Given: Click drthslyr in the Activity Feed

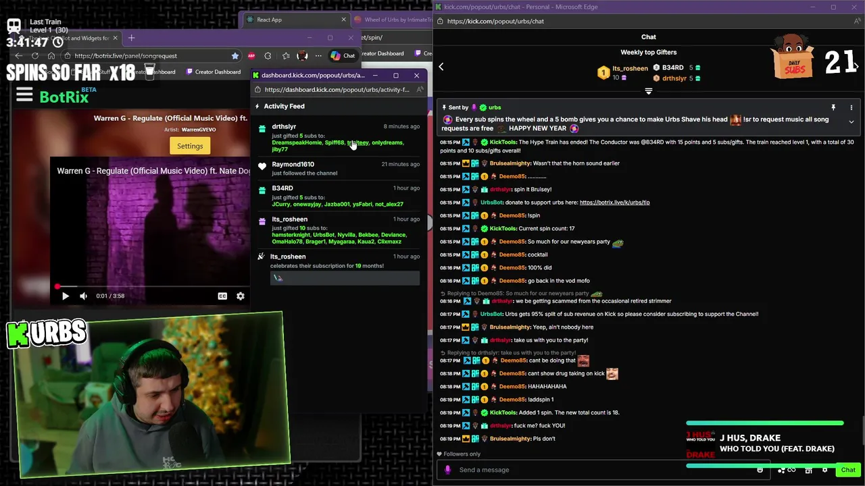Looking at the screenshot, I should click(x=284, y=126).
